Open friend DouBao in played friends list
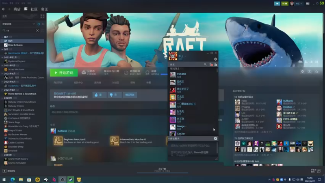Screen dimensions: 325x183 pyautogui.click(x=287, y=107)
